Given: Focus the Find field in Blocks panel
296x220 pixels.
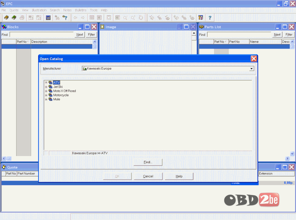Looking at the screenshot, I should [x=42, y=35].
